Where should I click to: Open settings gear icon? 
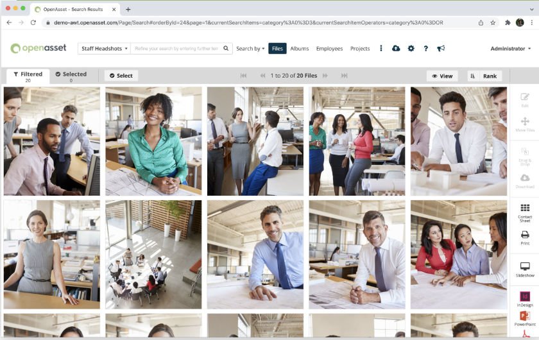(x=411, y=49)
